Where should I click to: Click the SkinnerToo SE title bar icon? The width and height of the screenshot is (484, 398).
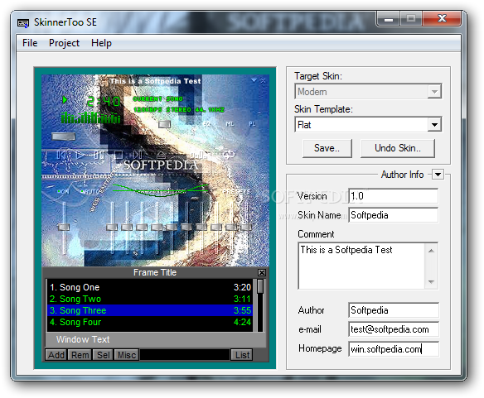tap(23, 23)
